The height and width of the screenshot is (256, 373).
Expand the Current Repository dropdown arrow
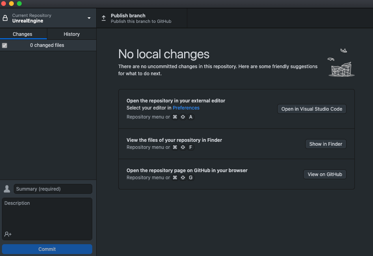pyautogui.click(x=89, y=18)
